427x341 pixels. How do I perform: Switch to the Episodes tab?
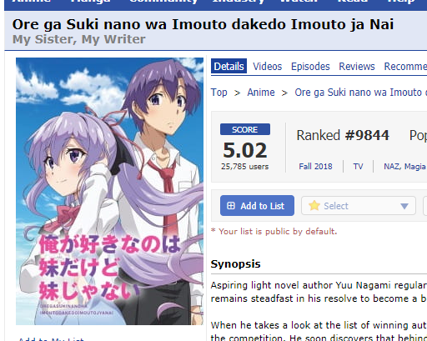point(310,67)
